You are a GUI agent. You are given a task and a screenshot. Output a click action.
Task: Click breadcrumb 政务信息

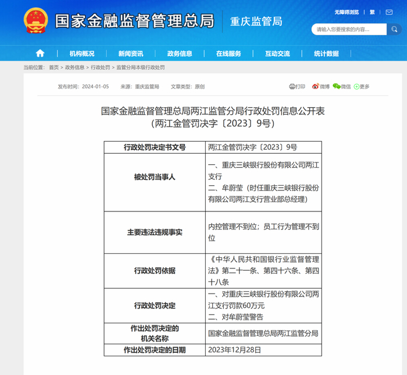click(74, 68)
